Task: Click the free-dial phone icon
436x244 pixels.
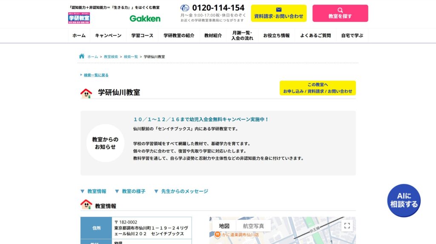Action: click(185, 8)
